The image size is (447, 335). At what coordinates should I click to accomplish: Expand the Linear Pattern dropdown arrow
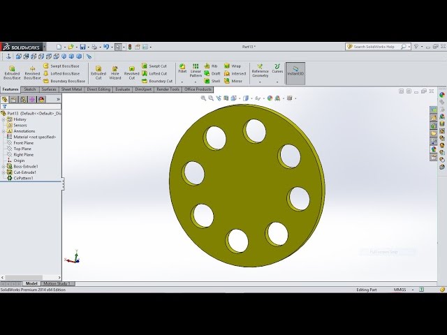[196, 82]
